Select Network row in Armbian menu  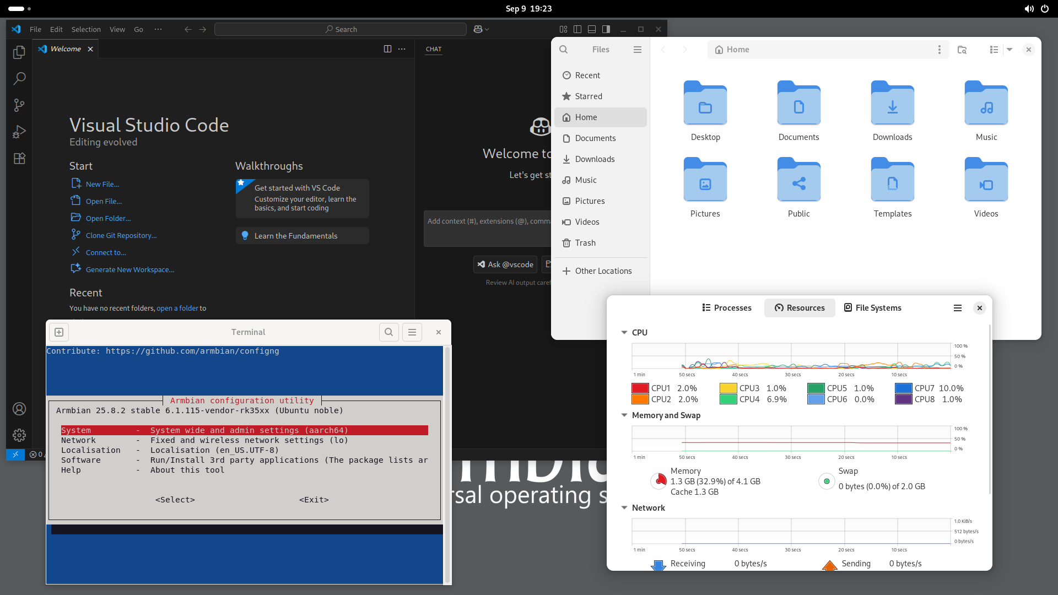pos(245,440)
